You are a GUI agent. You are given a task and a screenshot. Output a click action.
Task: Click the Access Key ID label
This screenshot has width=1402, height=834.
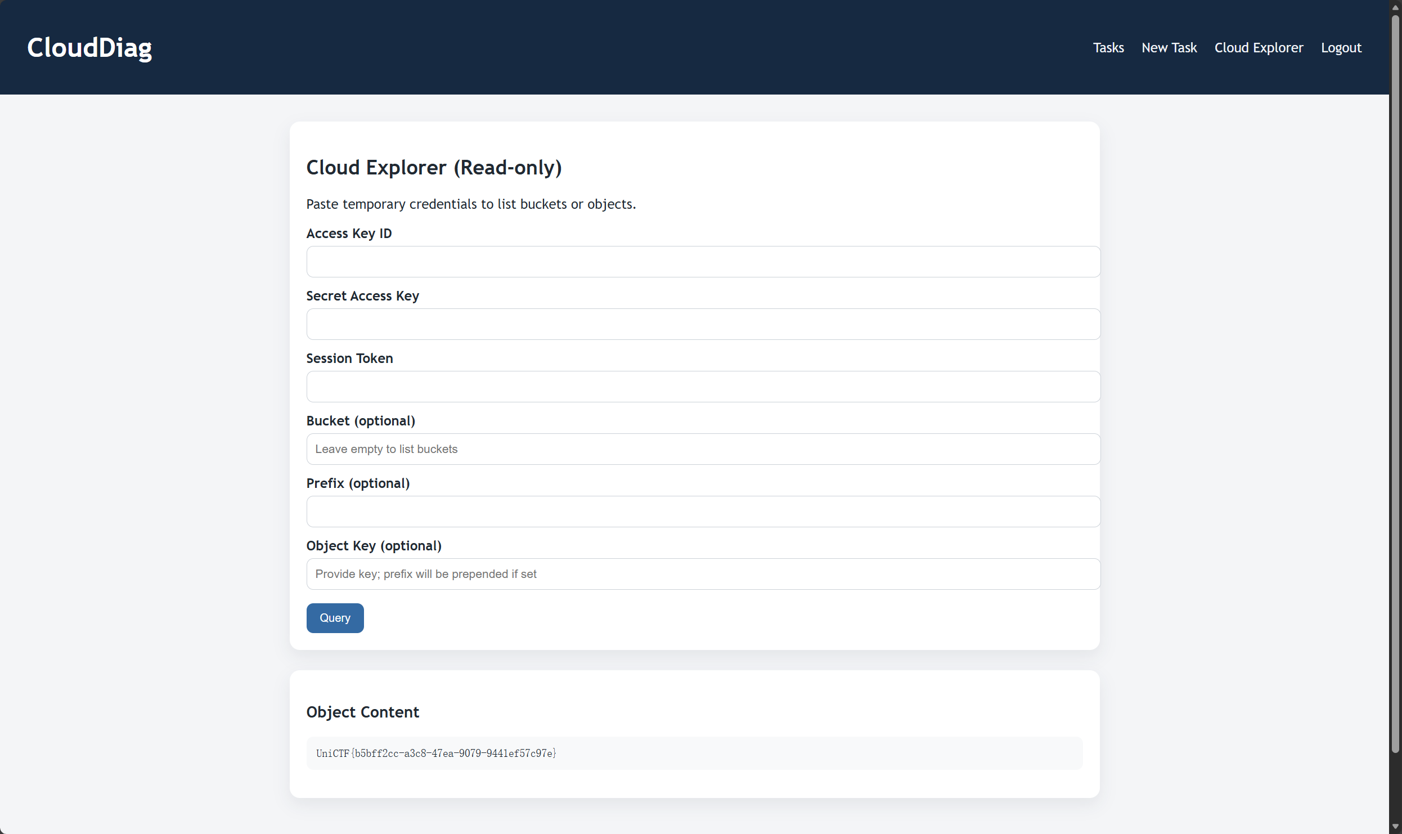349,233
